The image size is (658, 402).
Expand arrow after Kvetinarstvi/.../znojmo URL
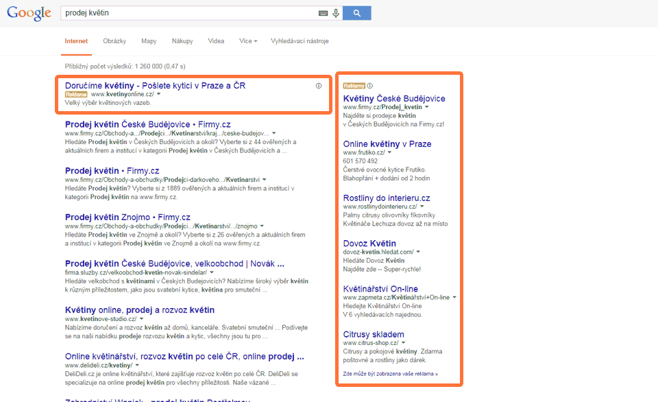[x=262, y=226]
